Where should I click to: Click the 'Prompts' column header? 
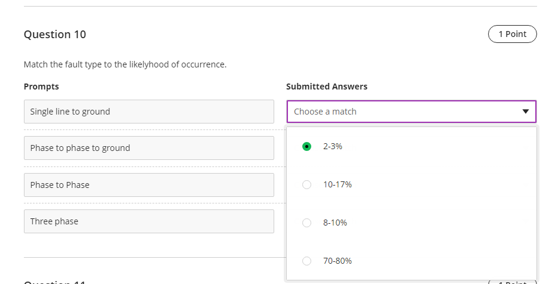click(41, 87)
